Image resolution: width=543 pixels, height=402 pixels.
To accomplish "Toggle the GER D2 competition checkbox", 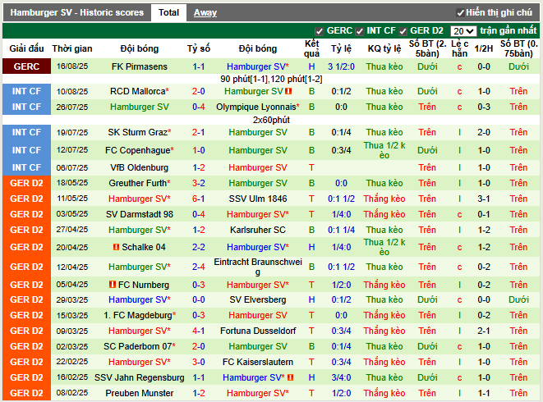I will tap(403, 31).
